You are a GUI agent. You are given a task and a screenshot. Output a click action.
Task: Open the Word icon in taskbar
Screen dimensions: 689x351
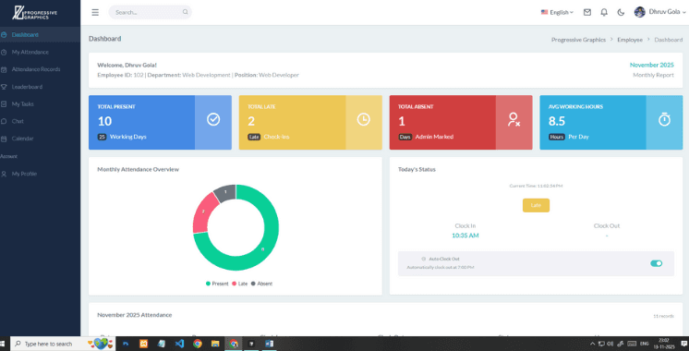click(270, 344)
